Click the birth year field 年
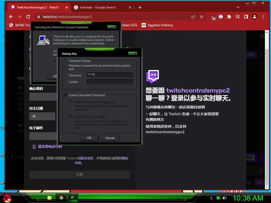271x203 pixels. pos(42,116)
